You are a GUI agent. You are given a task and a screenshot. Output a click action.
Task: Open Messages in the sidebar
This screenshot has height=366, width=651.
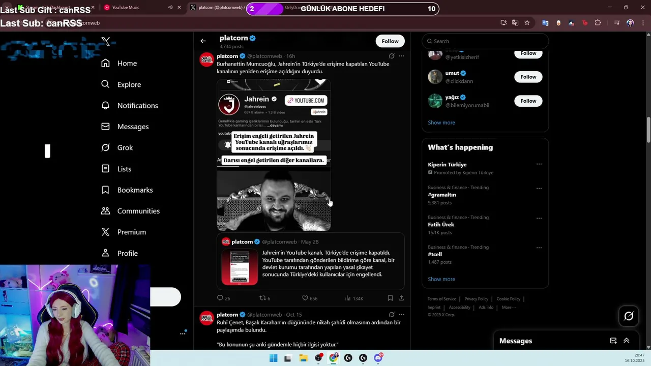click(x=125, y=127)
